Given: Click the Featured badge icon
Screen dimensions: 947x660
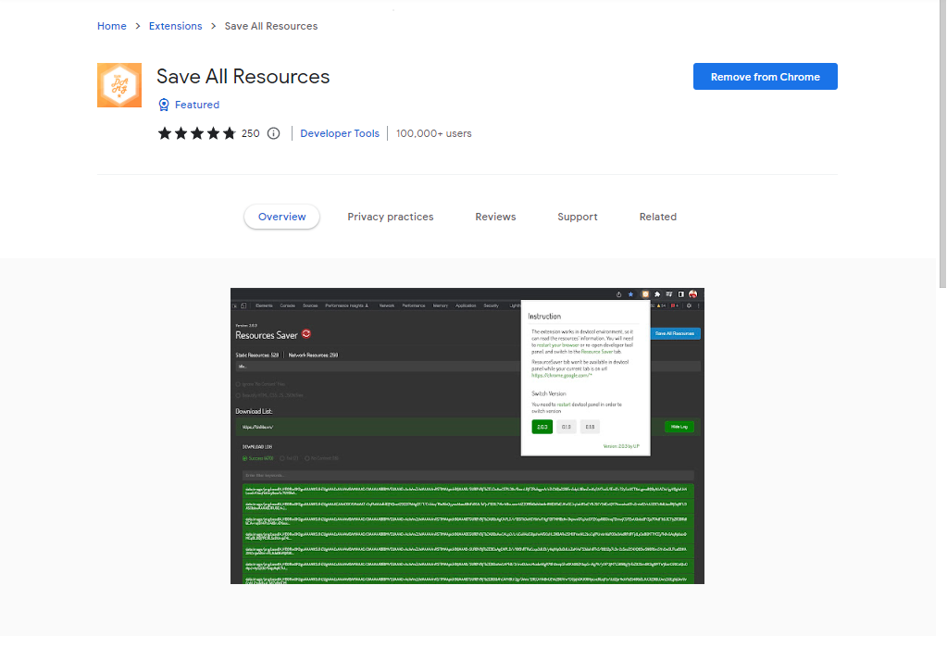Looking at the screenshot, I should pos(164,105).
